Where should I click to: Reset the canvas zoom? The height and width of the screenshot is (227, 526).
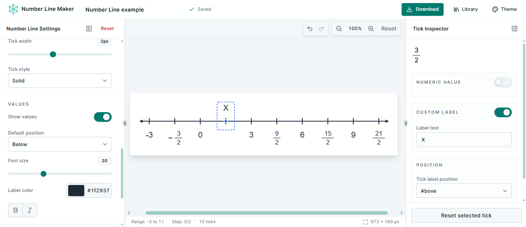[x=389, y=29]
